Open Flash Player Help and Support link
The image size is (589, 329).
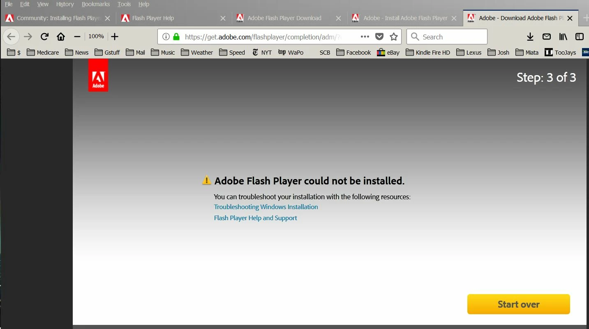click(255, 218)
